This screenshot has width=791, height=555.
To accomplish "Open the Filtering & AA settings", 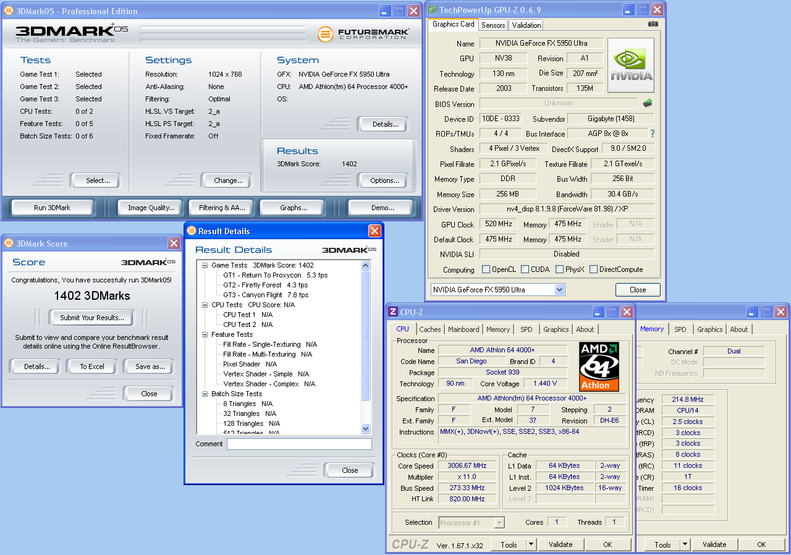I will (x=222, y=208).
